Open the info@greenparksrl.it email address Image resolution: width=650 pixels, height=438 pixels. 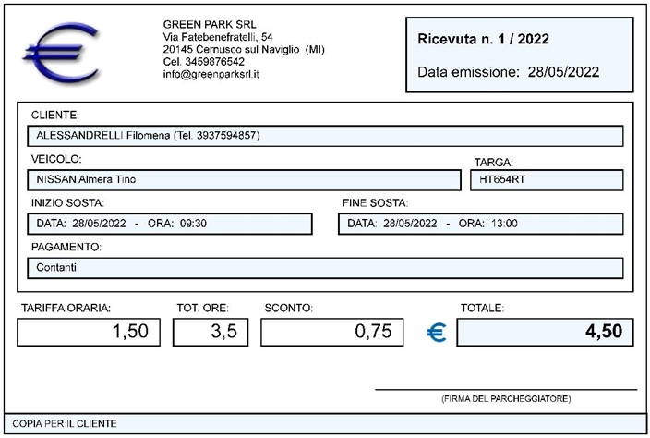211,74
